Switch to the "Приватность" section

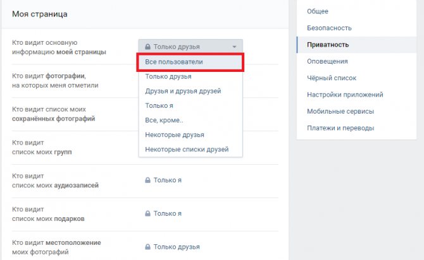click(x=328, y=45)
